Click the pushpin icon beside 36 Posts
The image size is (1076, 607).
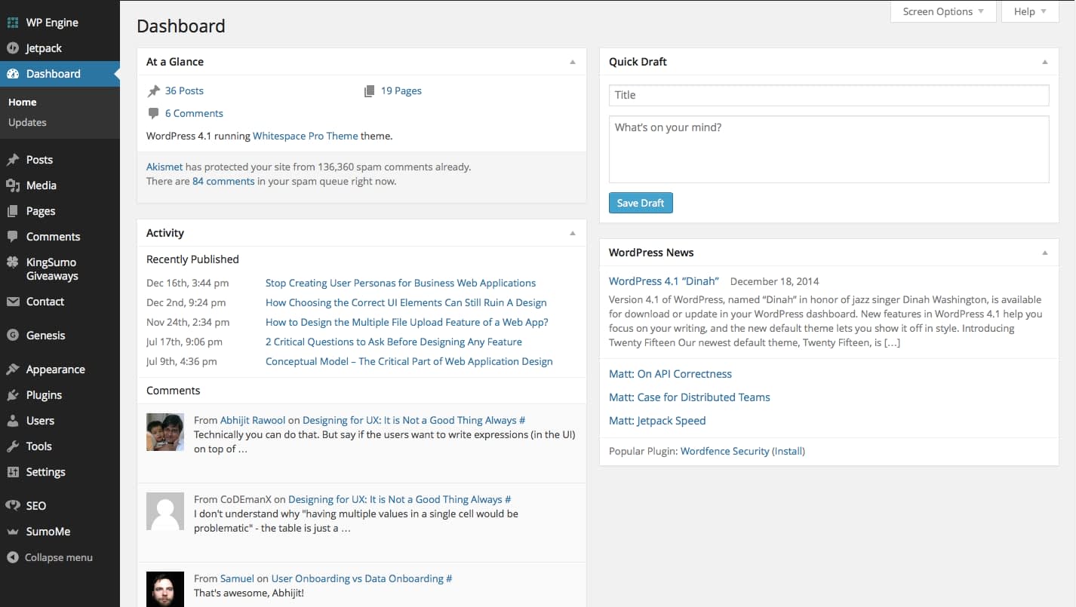coord(154,91)
